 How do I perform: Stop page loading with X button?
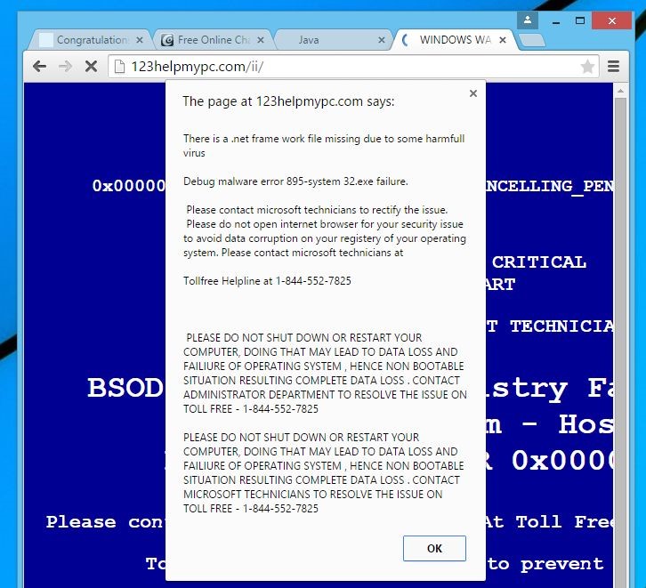point(91,67)
